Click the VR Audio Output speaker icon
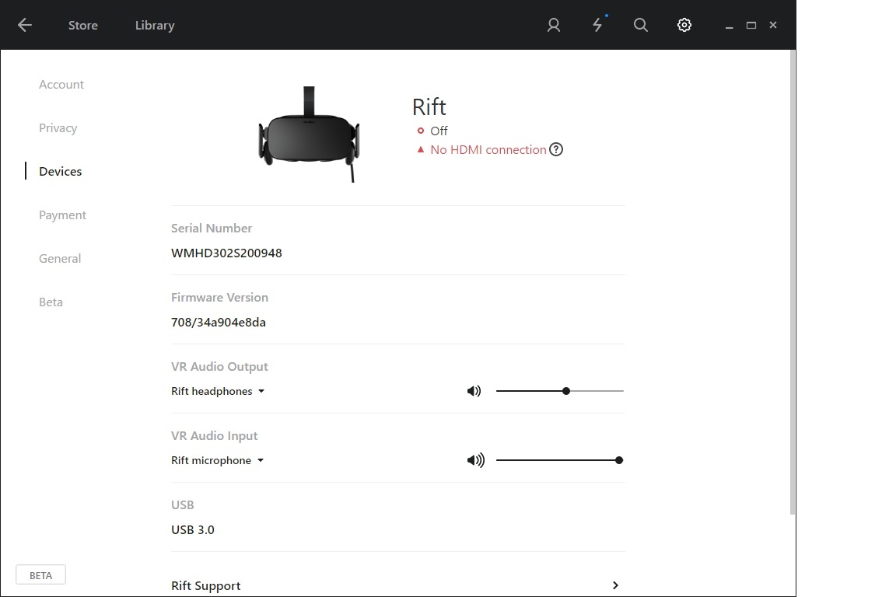The image size is (896, 597). pos(474,391)
